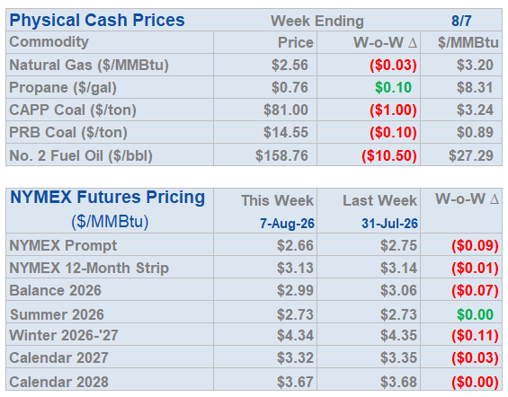
Task: Select Winter 2026-'27 change ($0.11)
Action: tap(475, 336)
